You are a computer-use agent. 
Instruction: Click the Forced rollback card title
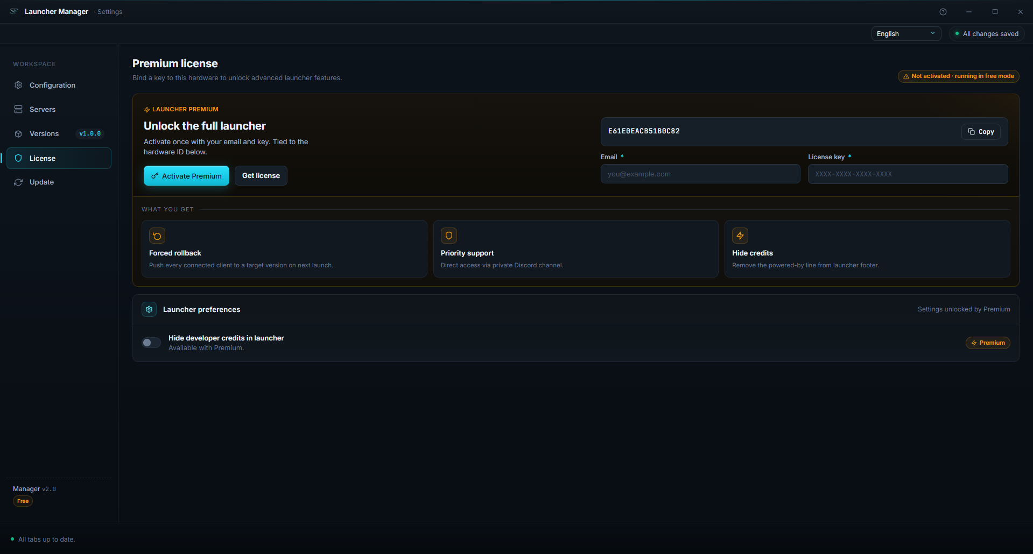tap(175, 253)
